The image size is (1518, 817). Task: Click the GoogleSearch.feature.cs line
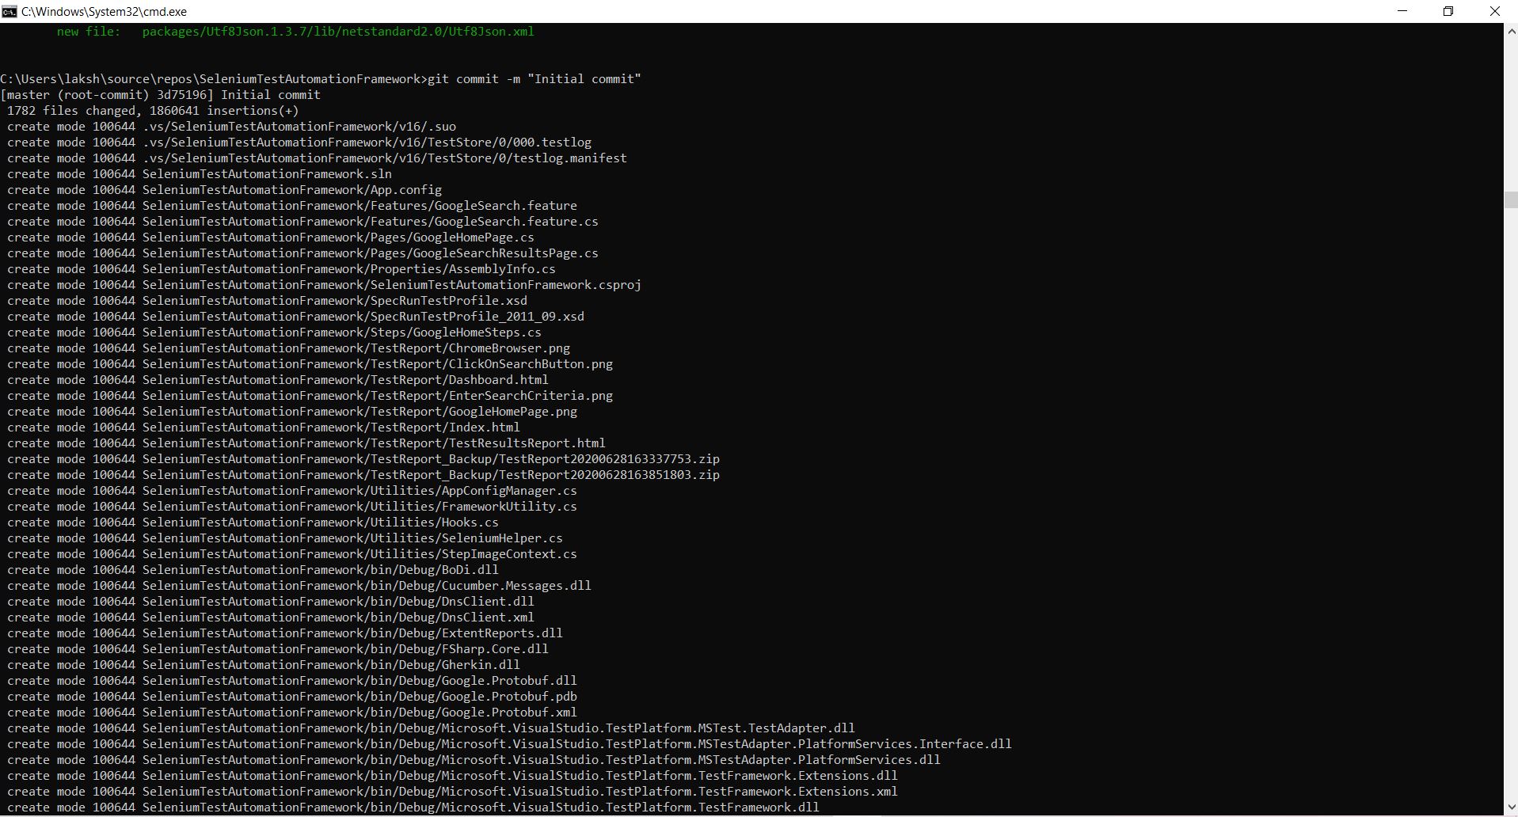click(303, 222)
